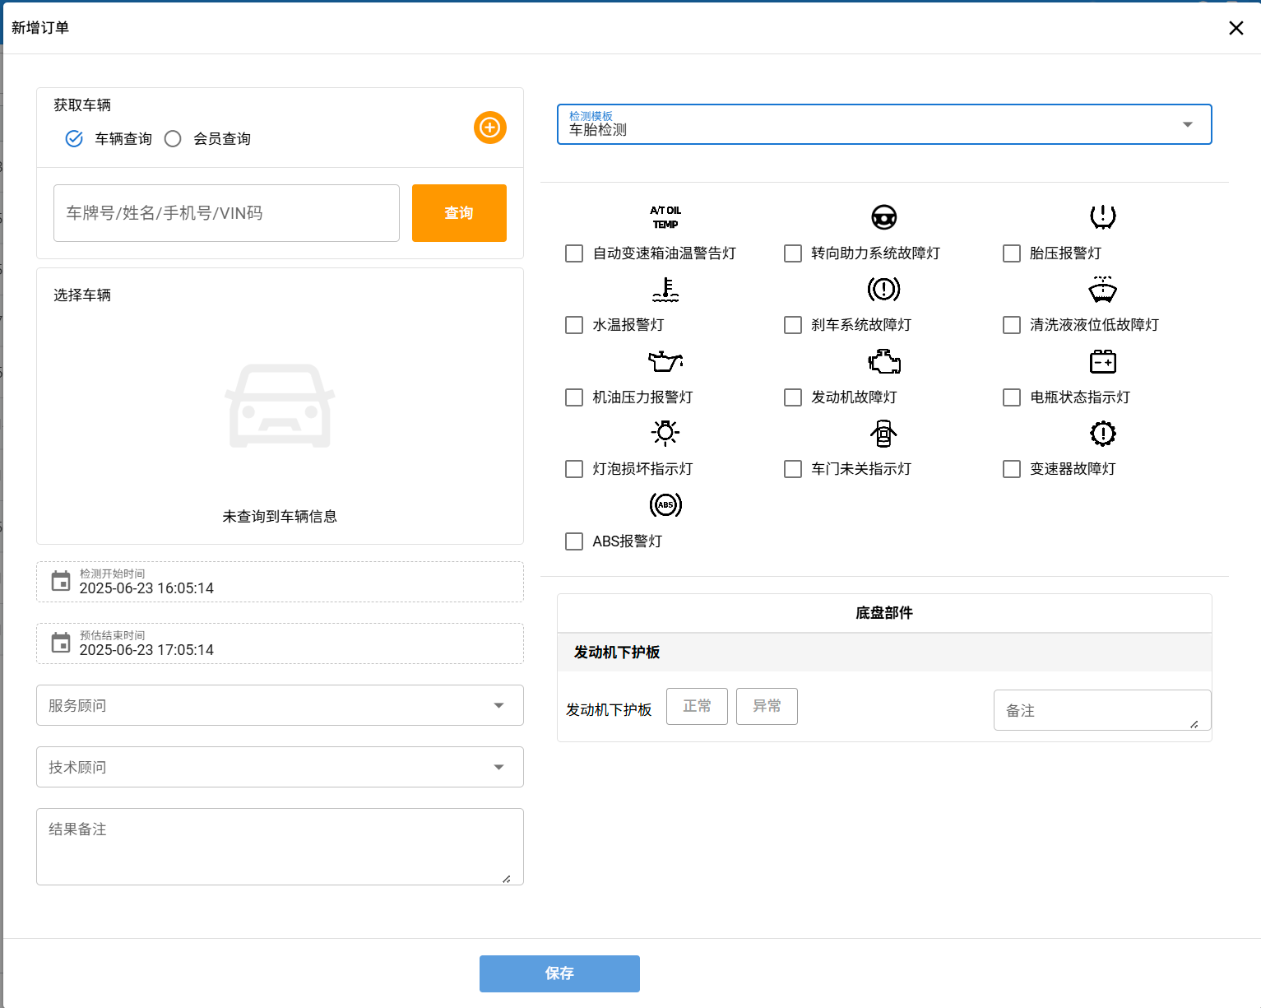Image resolution: width=1261 pixels, height=1008 pixels.
Task: Click the orange plus add-vehicle icon
Action: click(x=490, y=128)
